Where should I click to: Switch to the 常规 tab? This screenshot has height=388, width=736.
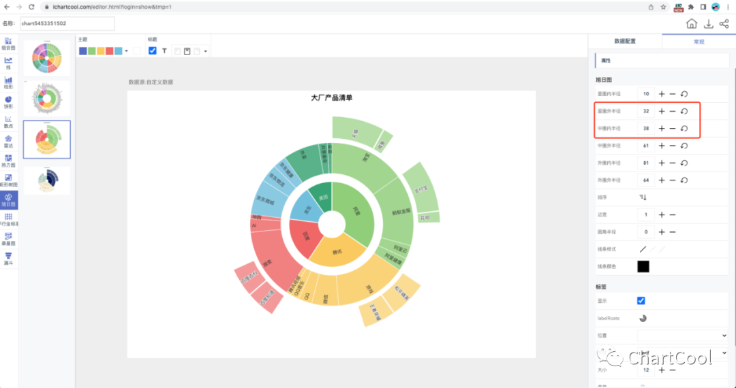[x=699, y=42]
